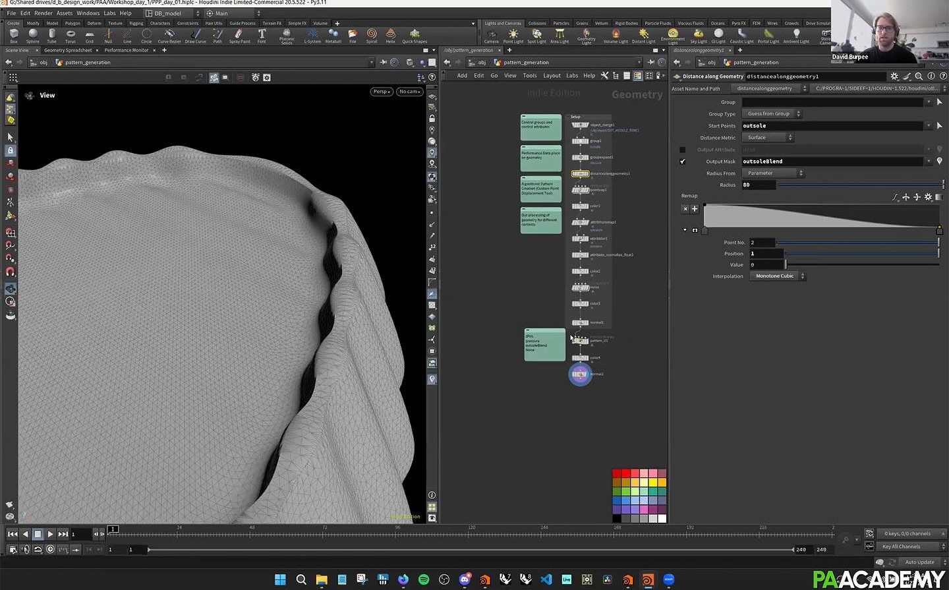Open the parameter gear settings menu
949x590 pixels.
(894, 76)
